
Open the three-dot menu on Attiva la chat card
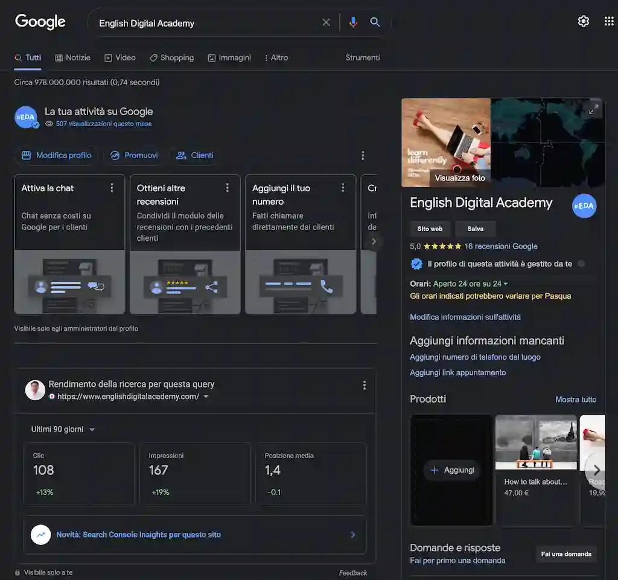click(x=112, y=188)
